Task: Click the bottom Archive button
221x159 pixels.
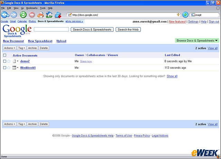Action: click(32, 124)
